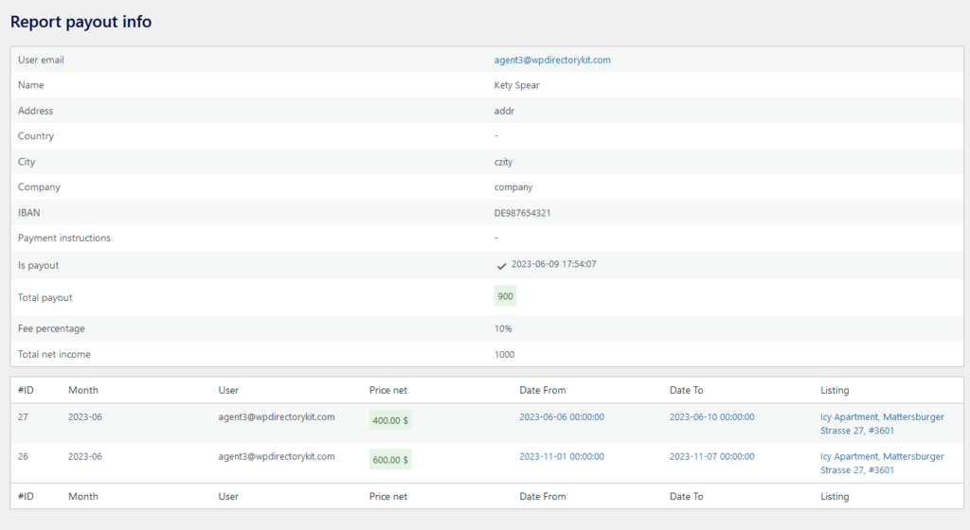Screen dimensions: 970x530
Task: Click the 600.00 $ price badge
Action: (389, 460)
